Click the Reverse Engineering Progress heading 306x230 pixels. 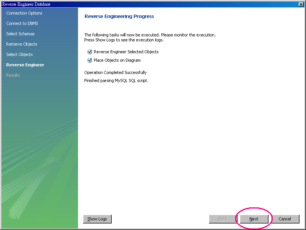coord(119,16)
